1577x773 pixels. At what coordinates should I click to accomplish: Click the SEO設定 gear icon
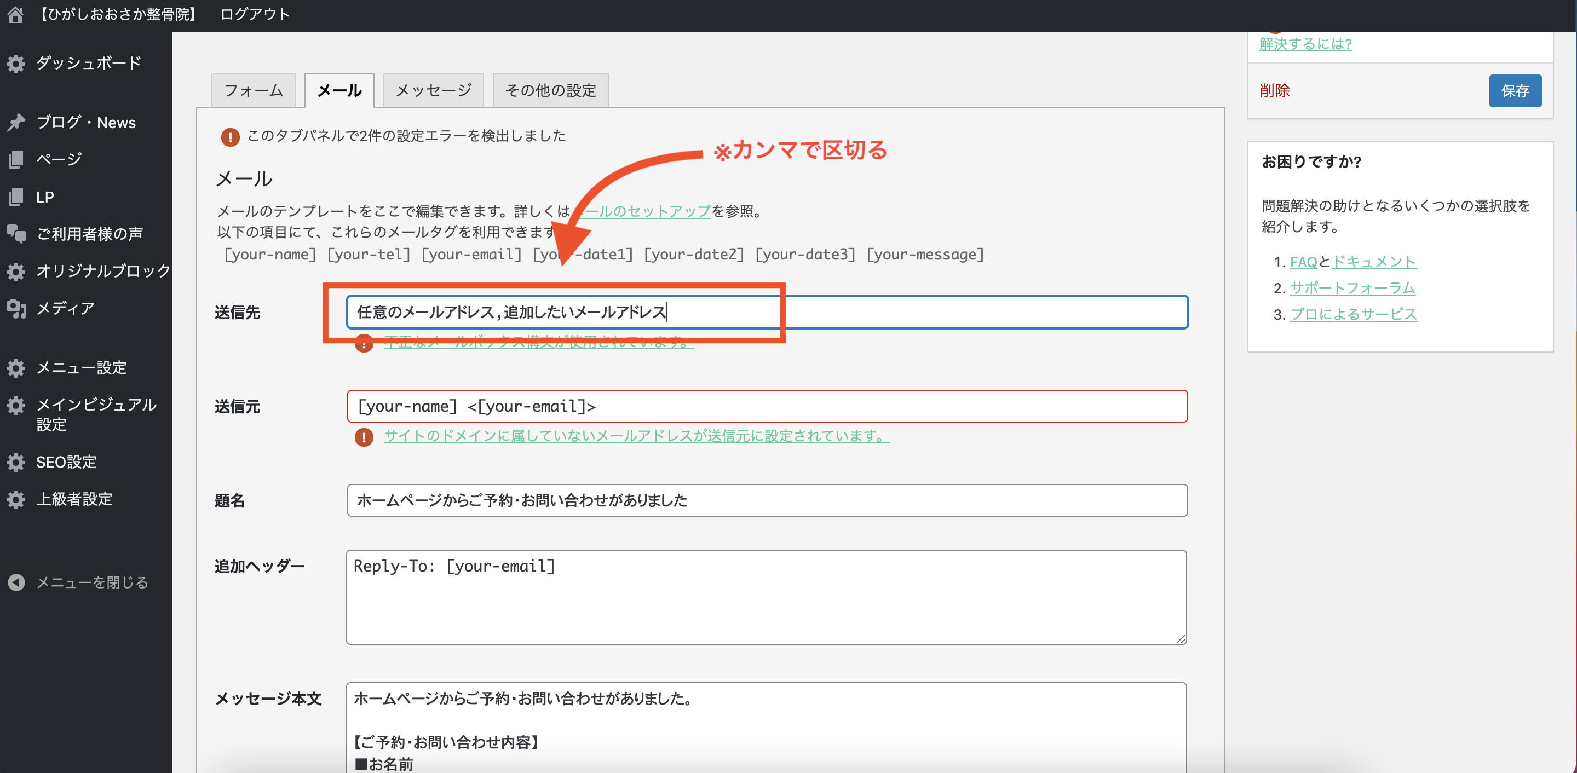pyautogui.click(x=16, y=462)
